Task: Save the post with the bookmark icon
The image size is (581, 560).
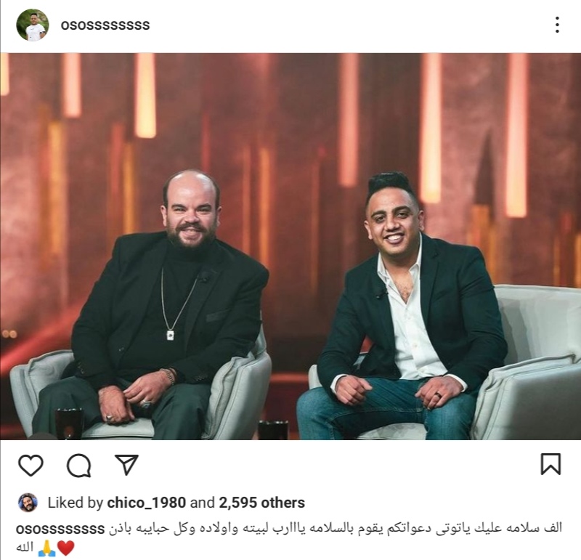Action: (x=550, y=463)
